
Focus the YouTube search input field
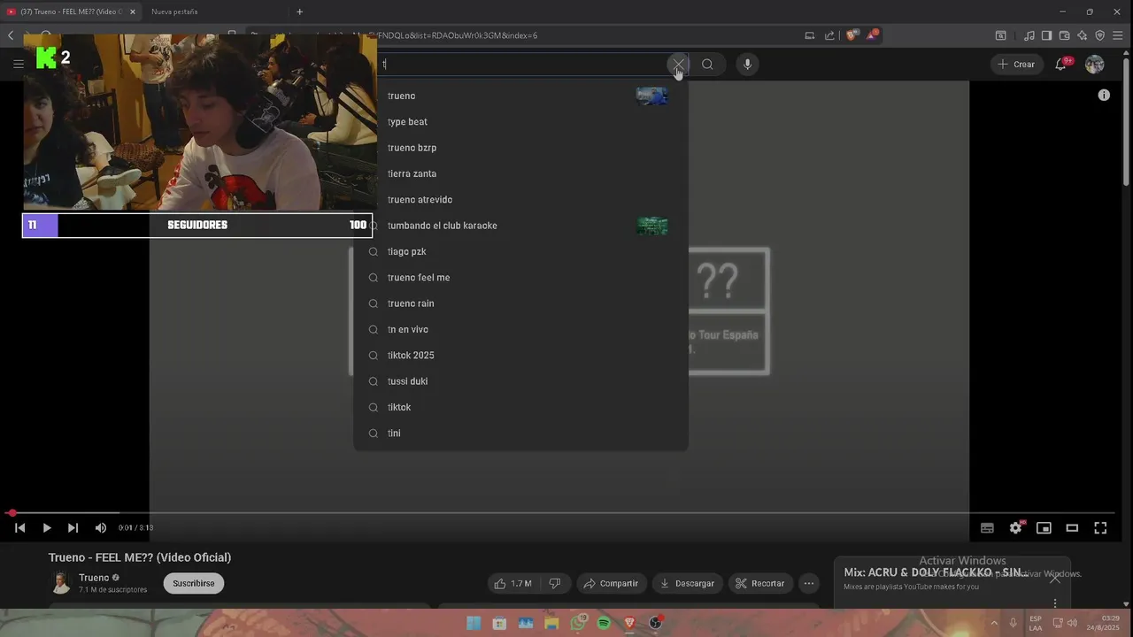[x=522, y=64]
